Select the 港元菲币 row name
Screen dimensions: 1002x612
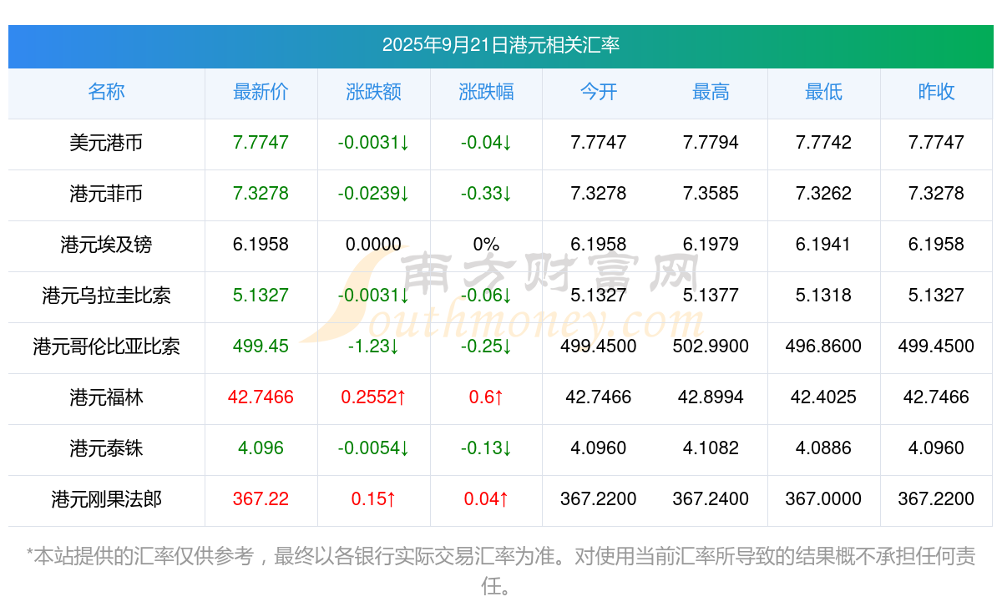tap(106, 194)
